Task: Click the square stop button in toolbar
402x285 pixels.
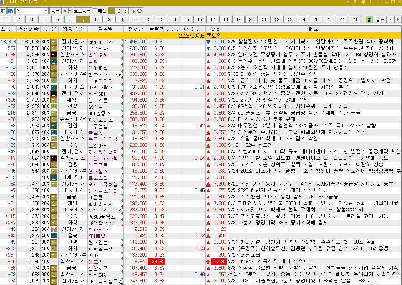Action: pos(65,11)
